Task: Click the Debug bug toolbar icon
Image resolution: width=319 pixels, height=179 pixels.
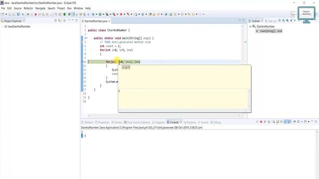Action: (x=93, y=14)
